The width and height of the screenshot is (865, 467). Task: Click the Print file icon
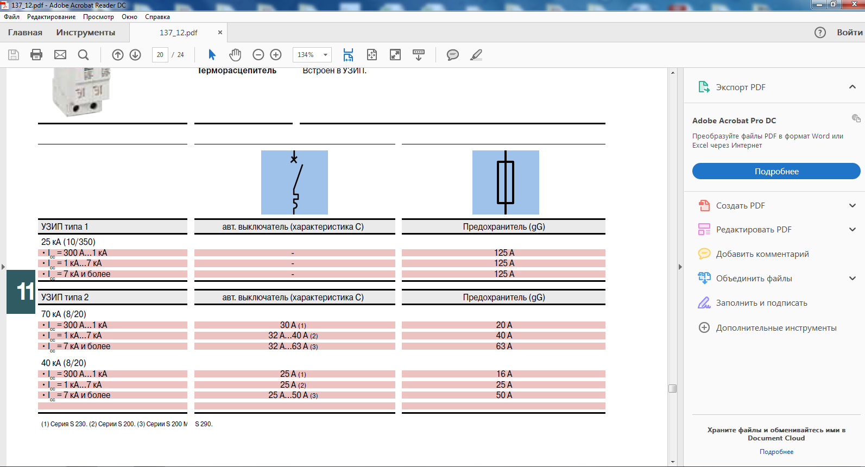click(x=36, y=55)
